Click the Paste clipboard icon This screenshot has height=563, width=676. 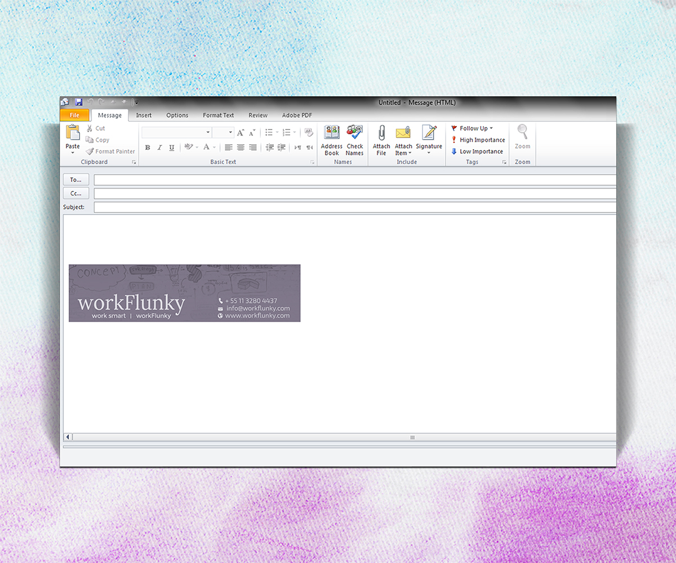click(x=73, y=132)
